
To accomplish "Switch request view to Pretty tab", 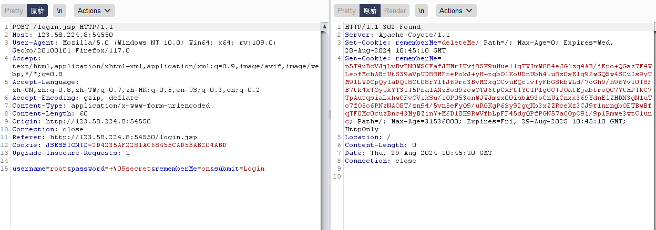I will point(14,11).
